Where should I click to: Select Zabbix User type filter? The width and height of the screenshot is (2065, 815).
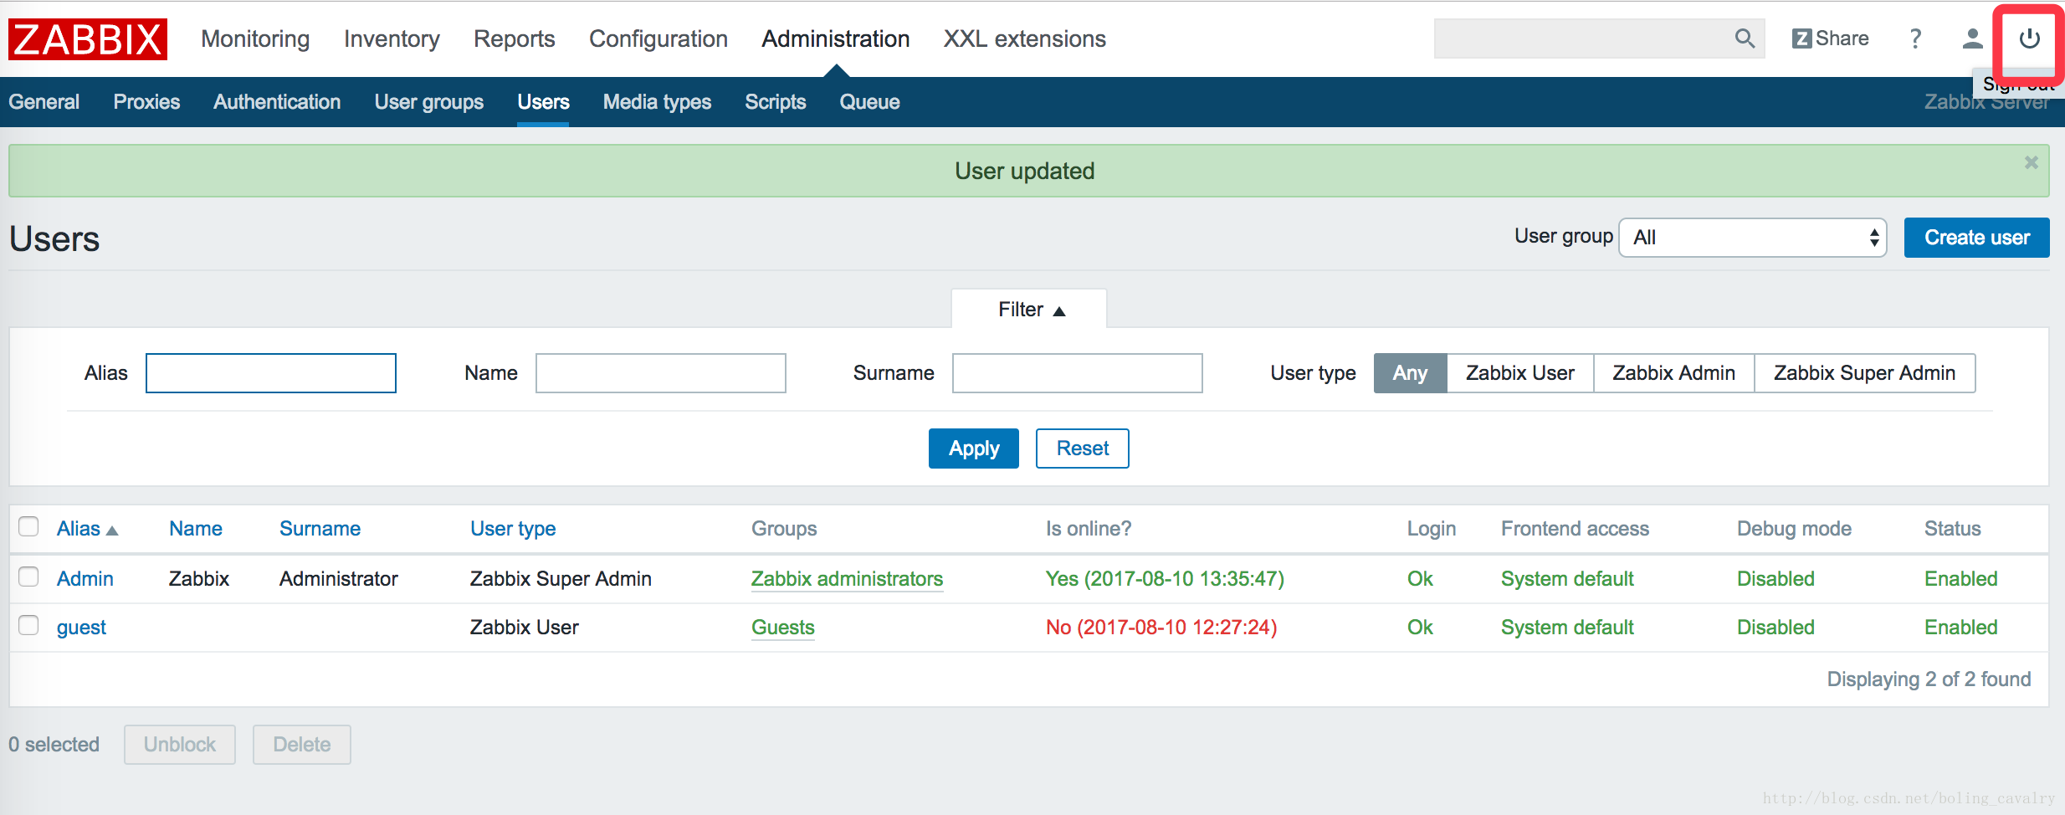point(1519,373)
